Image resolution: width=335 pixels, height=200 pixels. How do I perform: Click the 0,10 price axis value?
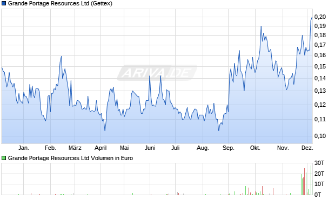320,136
